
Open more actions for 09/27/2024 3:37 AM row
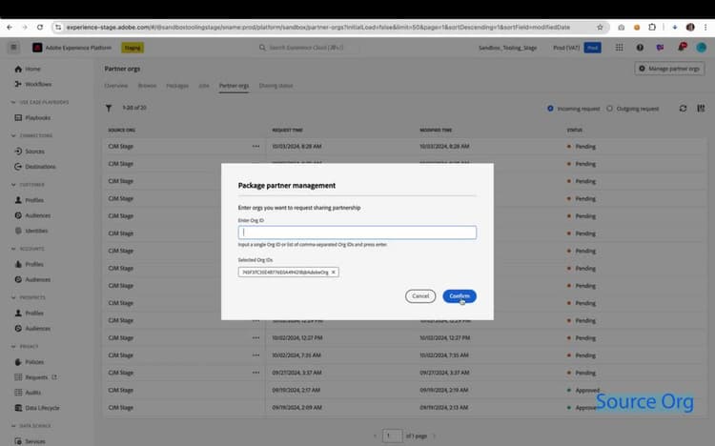(255, 373)
